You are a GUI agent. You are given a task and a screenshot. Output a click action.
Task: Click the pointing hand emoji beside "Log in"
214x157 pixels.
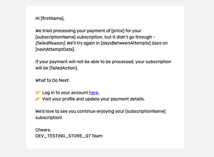click(x=38, y=93)
